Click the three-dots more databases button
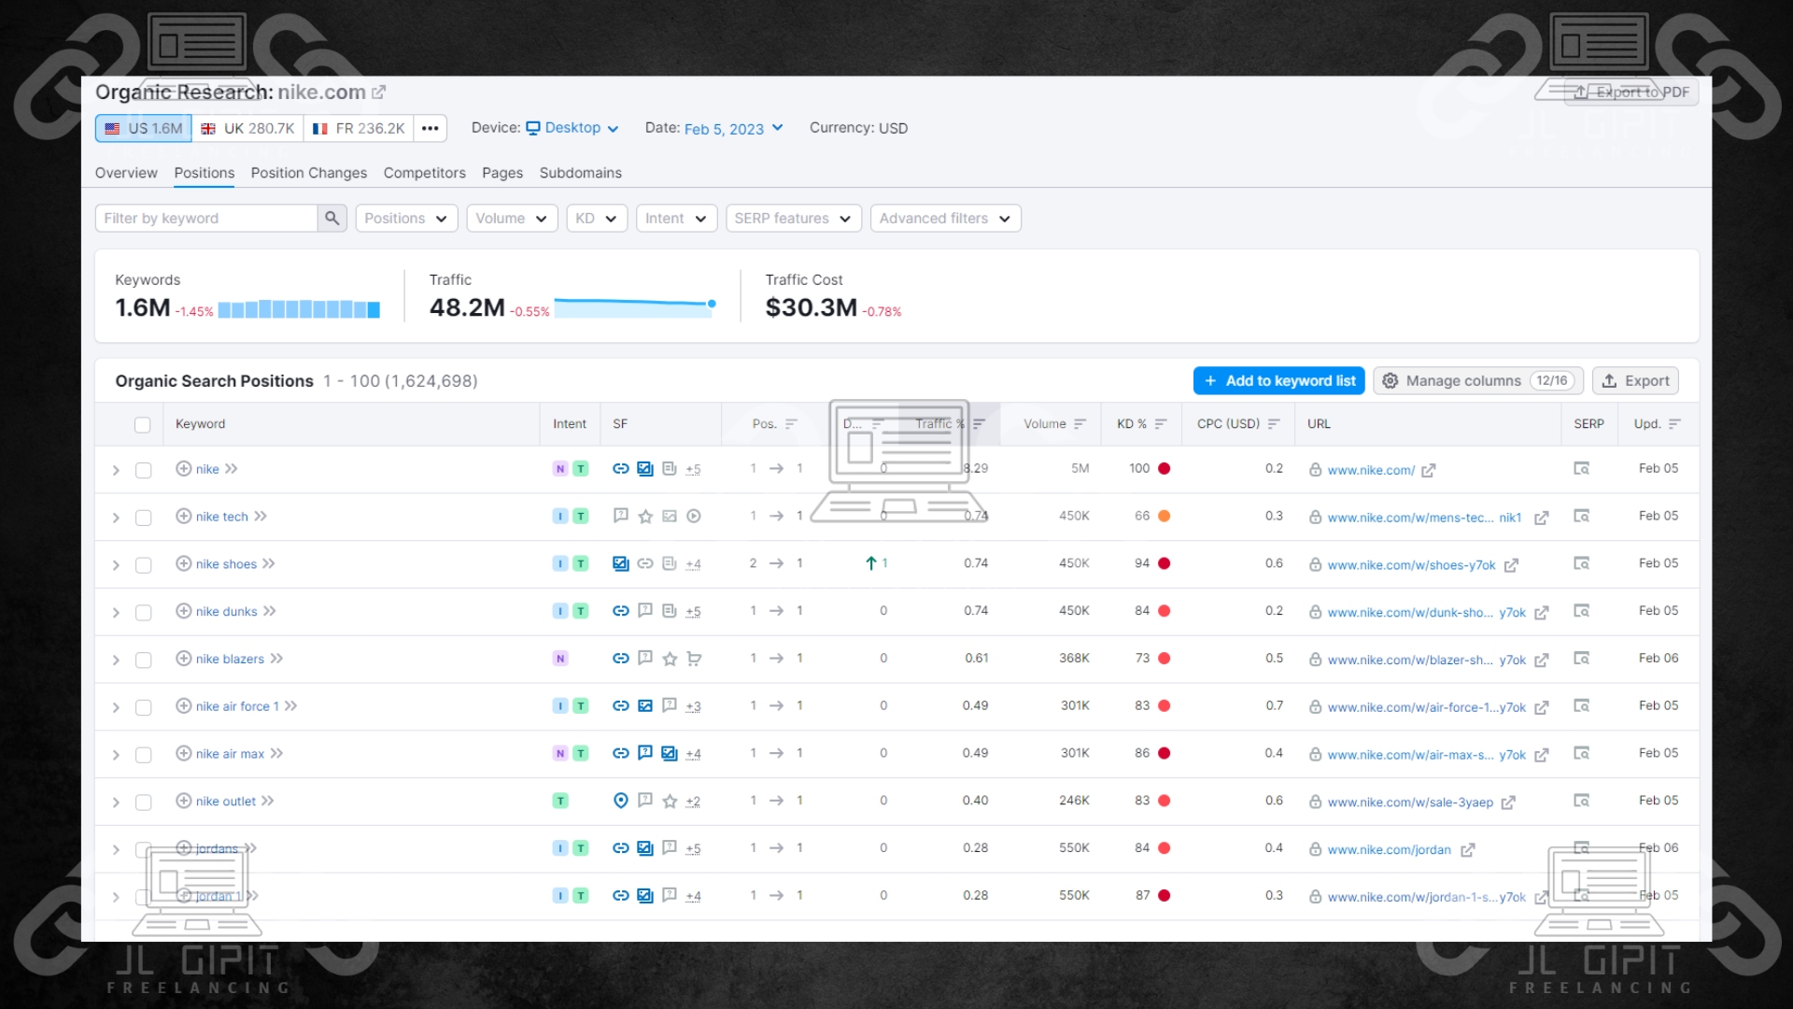The width and height of the screenshot is (1793, 1009). point(430,129)
